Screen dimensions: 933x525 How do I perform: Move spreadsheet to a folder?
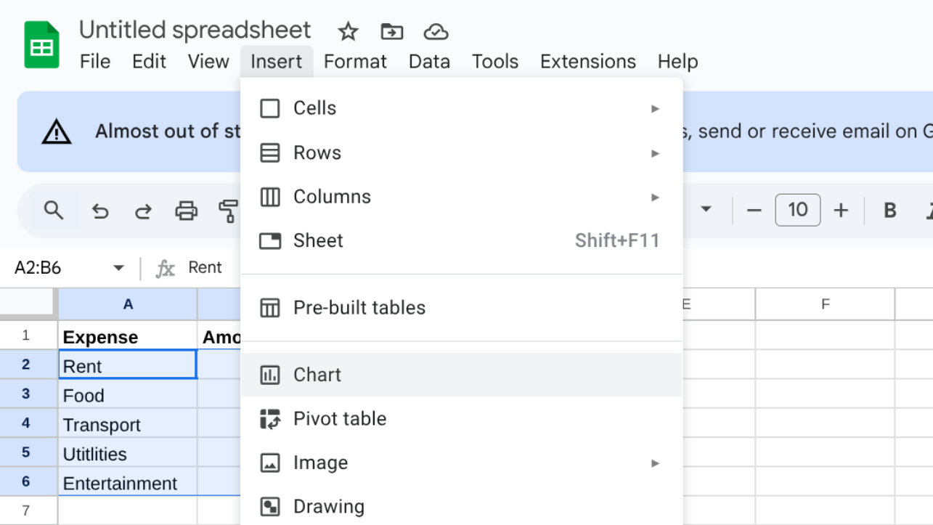point(391,31)
